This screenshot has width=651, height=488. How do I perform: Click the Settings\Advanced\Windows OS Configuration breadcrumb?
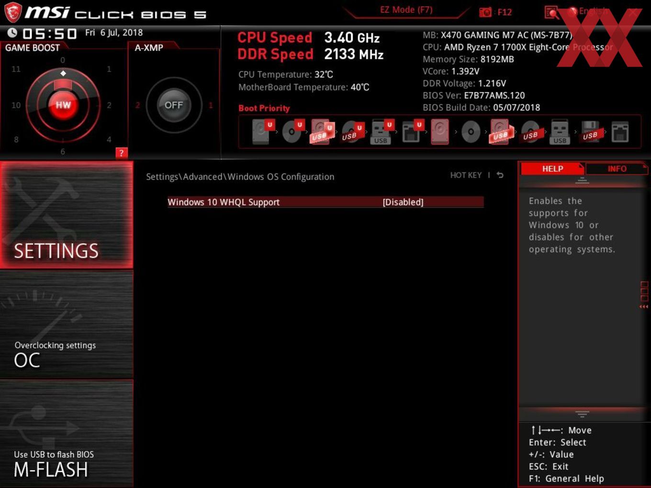click(x=240, y=177)
